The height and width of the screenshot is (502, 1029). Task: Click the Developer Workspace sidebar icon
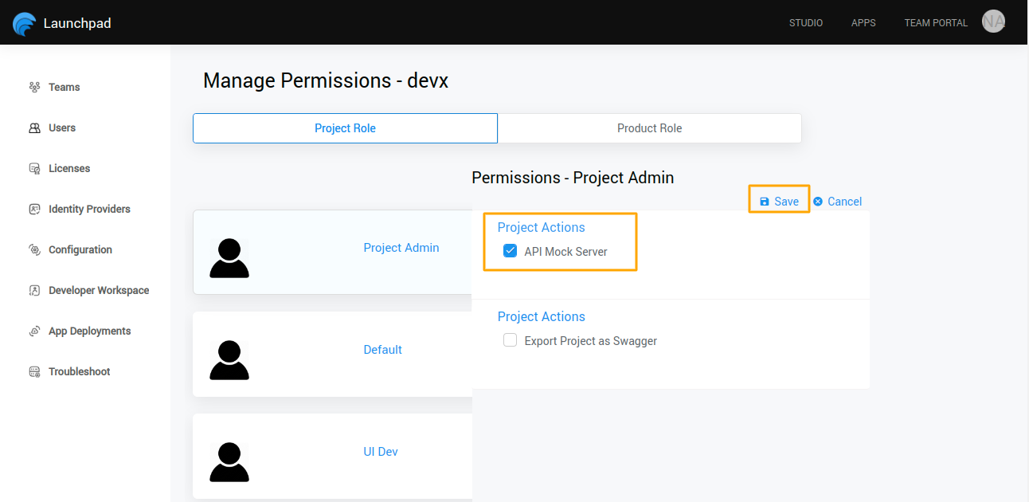click(x=34, y=290)
